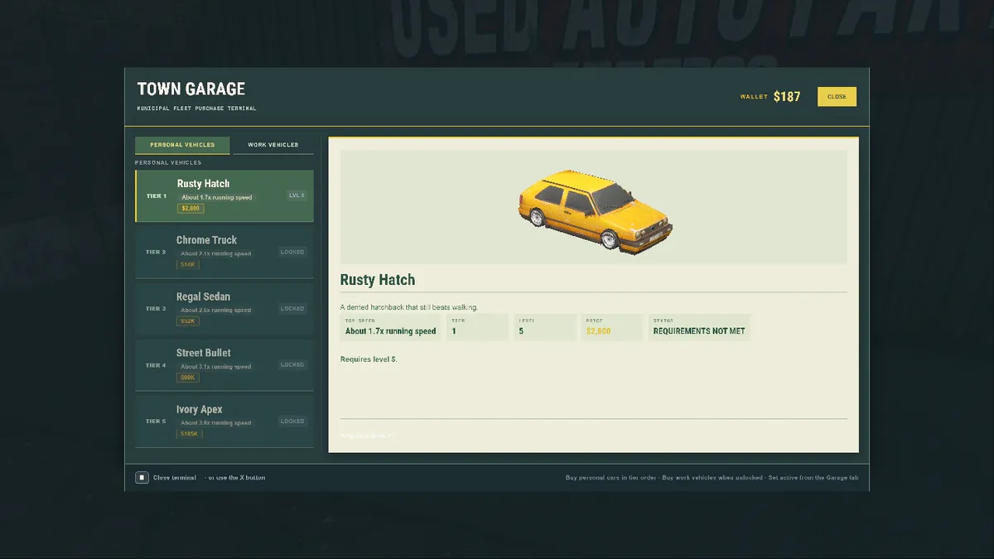Click the wallet balance $187

(x=787, y=97)
